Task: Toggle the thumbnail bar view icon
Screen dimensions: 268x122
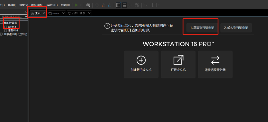Action: click(124, 5)
